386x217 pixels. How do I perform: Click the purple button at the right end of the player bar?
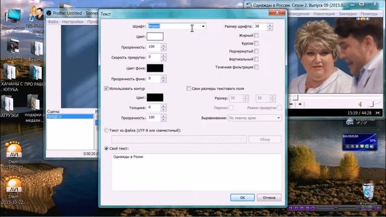click(x=379, y=208)
